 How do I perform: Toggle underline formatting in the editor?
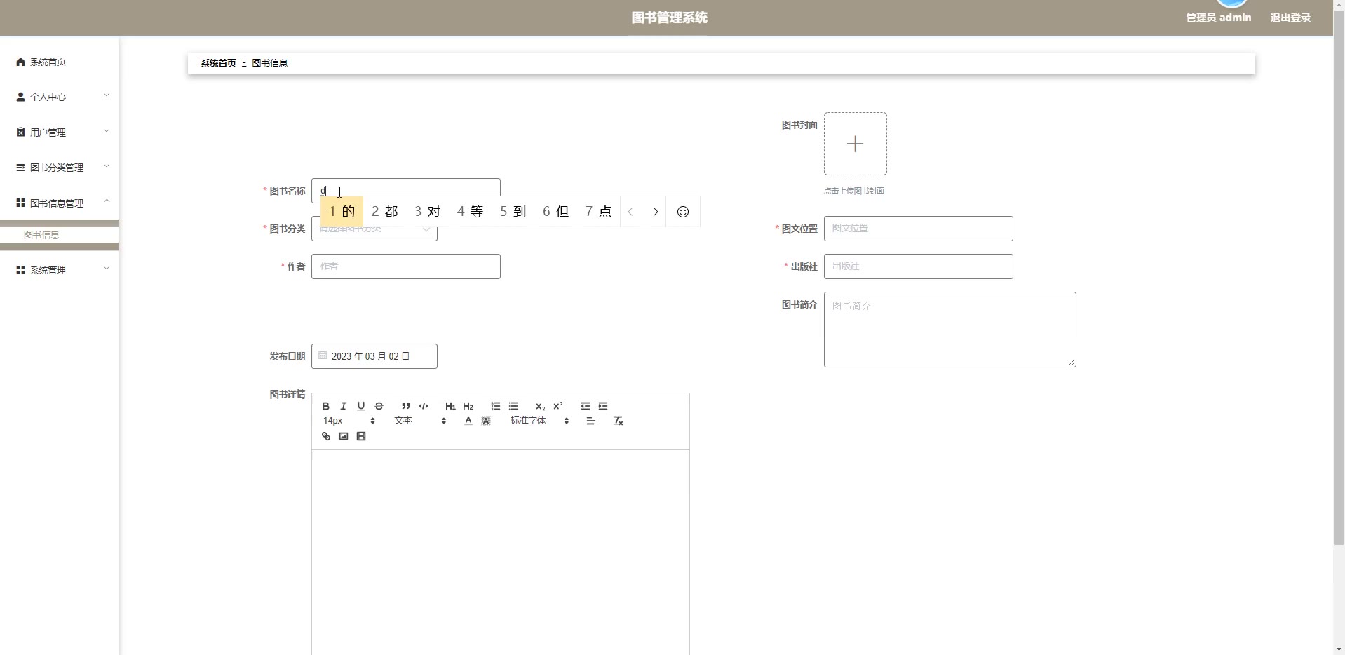click(x=361, y=406)
